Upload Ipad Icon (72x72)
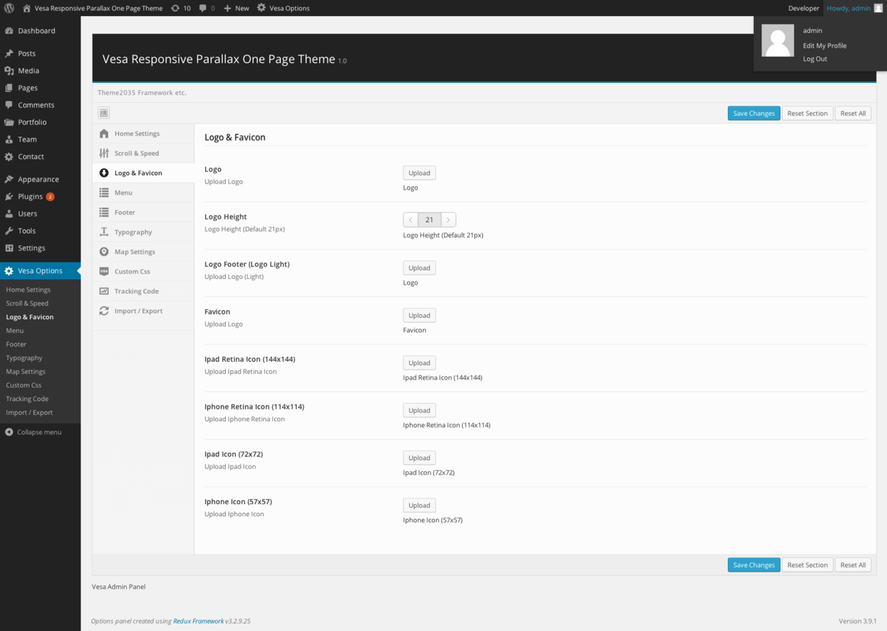The image size is (887, 631). pyautogui.click(x=419, y=458)
